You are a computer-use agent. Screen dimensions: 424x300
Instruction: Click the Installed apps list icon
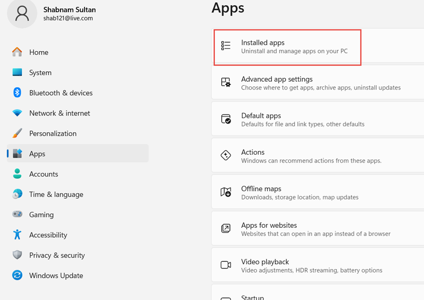226,46
